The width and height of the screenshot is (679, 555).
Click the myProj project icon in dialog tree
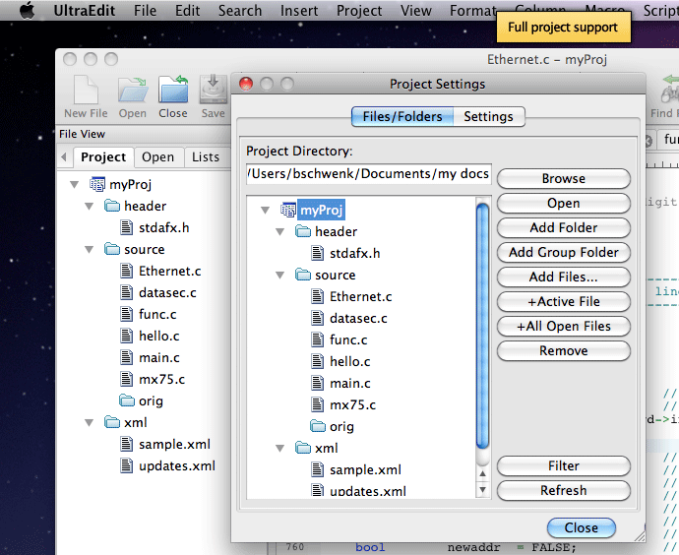pos(288,210)
